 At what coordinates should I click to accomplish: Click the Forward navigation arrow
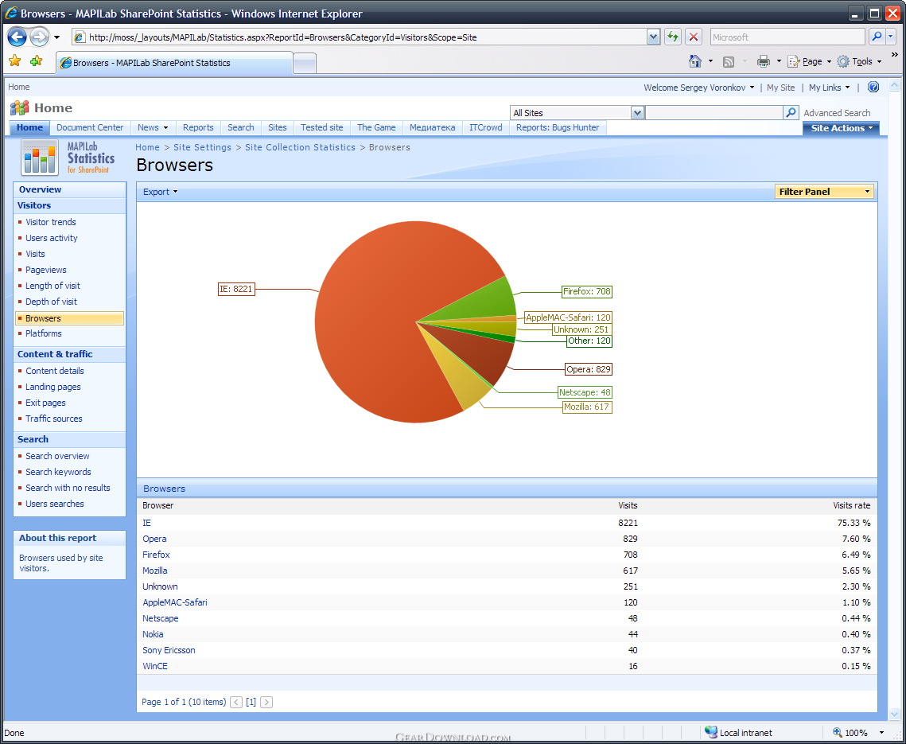pos(39,37)
